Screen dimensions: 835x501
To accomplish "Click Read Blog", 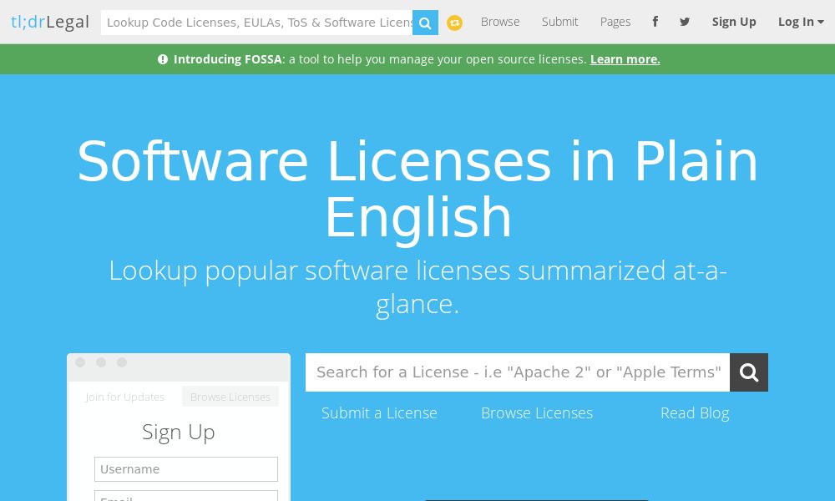I will pos(695,412).
